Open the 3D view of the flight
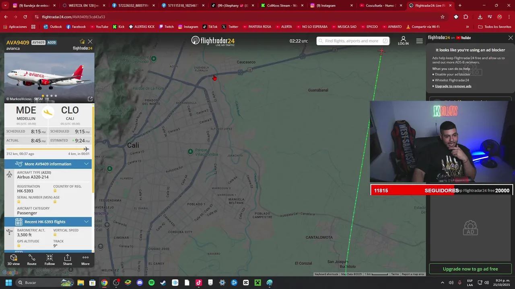Screen dimensions: 515x289 click(x=13, y=260)
